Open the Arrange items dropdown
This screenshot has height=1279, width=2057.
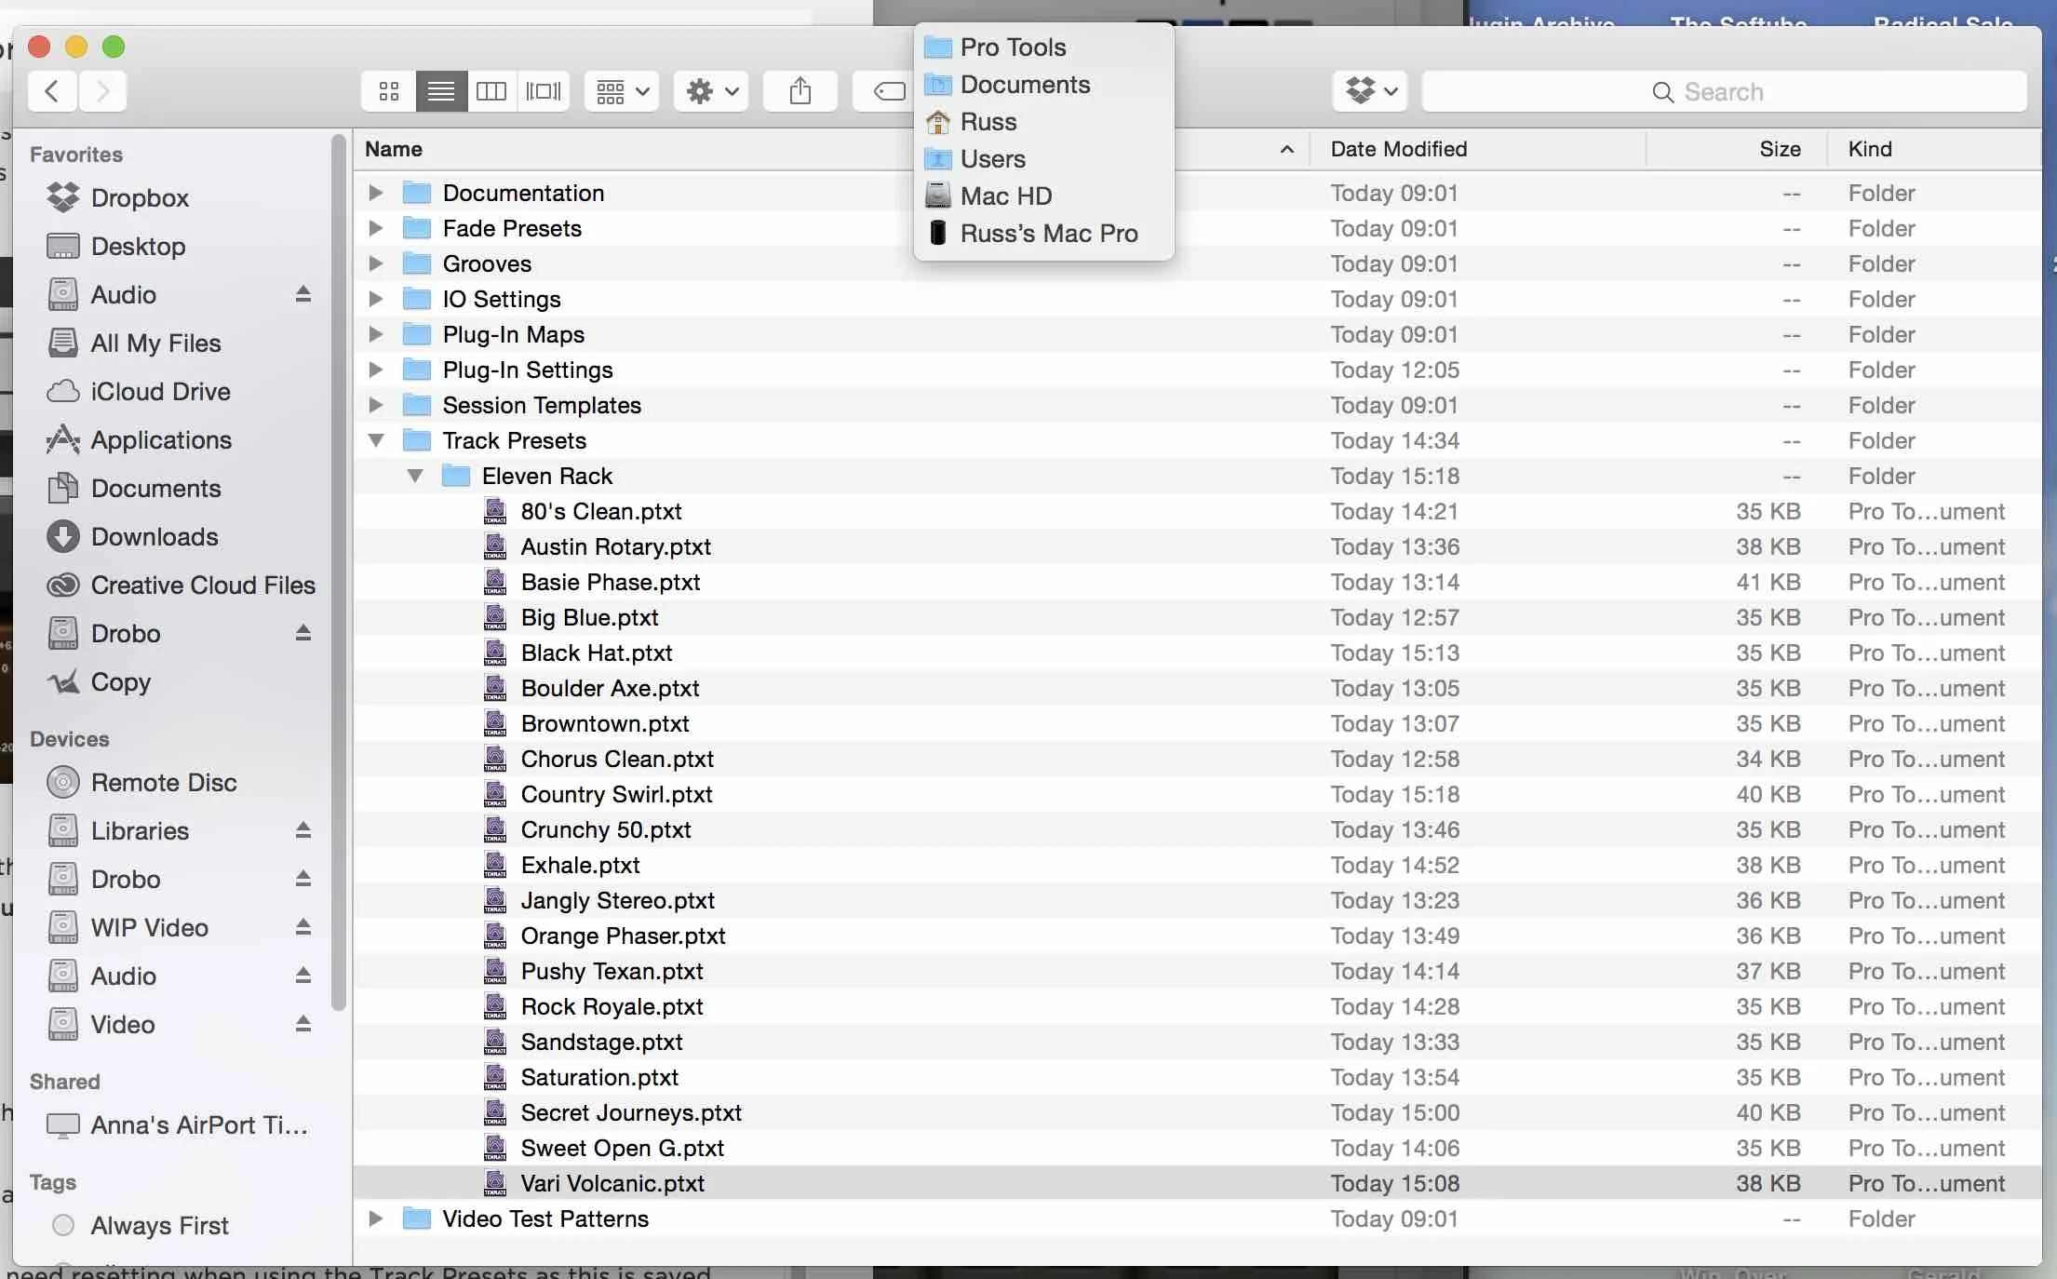[622, 91]
